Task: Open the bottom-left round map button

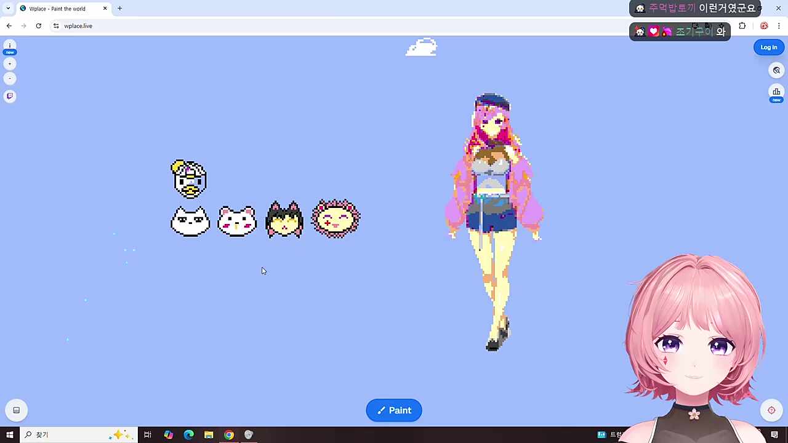Action: click(x=17, y=410)
